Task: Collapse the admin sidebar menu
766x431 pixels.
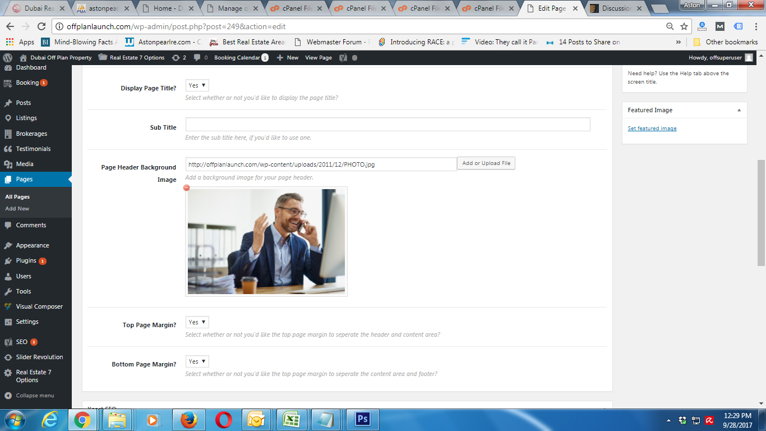Action: (x=36, y=395)
